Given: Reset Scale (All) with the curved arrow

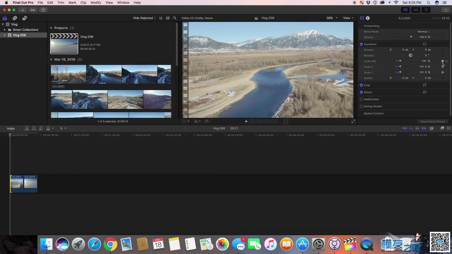Looking at the screenshot, I should (447, 61).
